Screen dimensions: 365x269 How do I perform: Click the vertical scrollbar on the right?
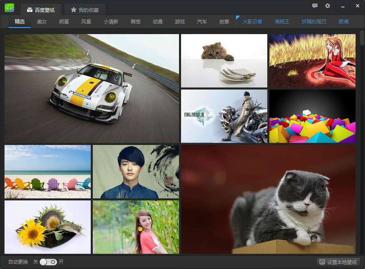362,38
